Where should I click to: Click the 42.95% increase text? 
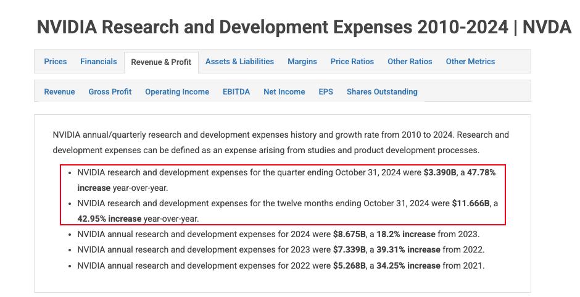click(109, 219)
